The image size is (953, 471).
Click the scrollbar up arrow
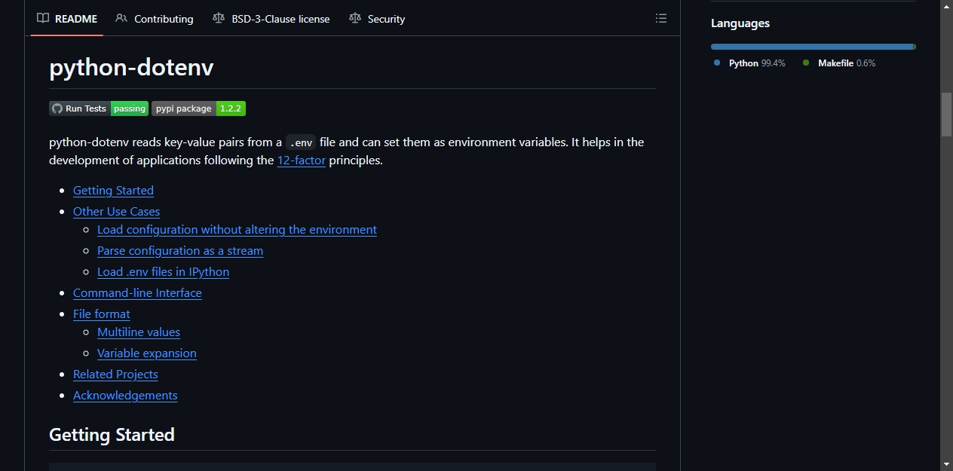pyautogui.click(x=946, y=6)
